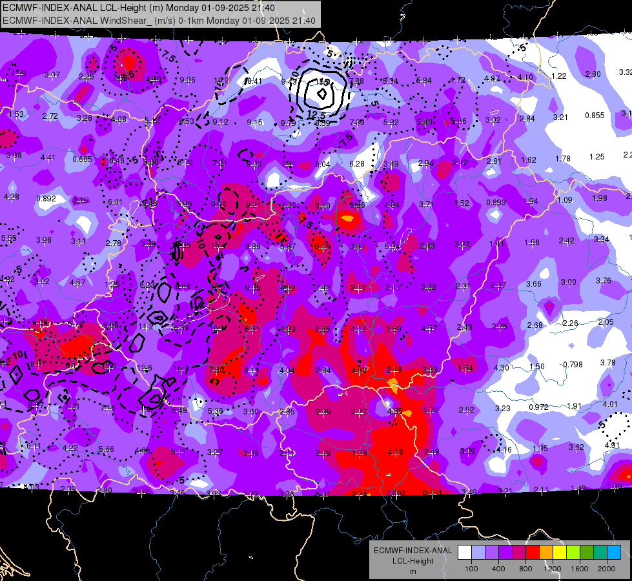Screen dimensions: 632x581
Task: Select the map value 0.893
Action: [496, 203]
